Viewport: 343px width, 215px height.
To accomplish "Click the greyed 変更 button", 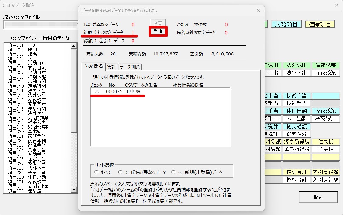I will pos(158,23).
